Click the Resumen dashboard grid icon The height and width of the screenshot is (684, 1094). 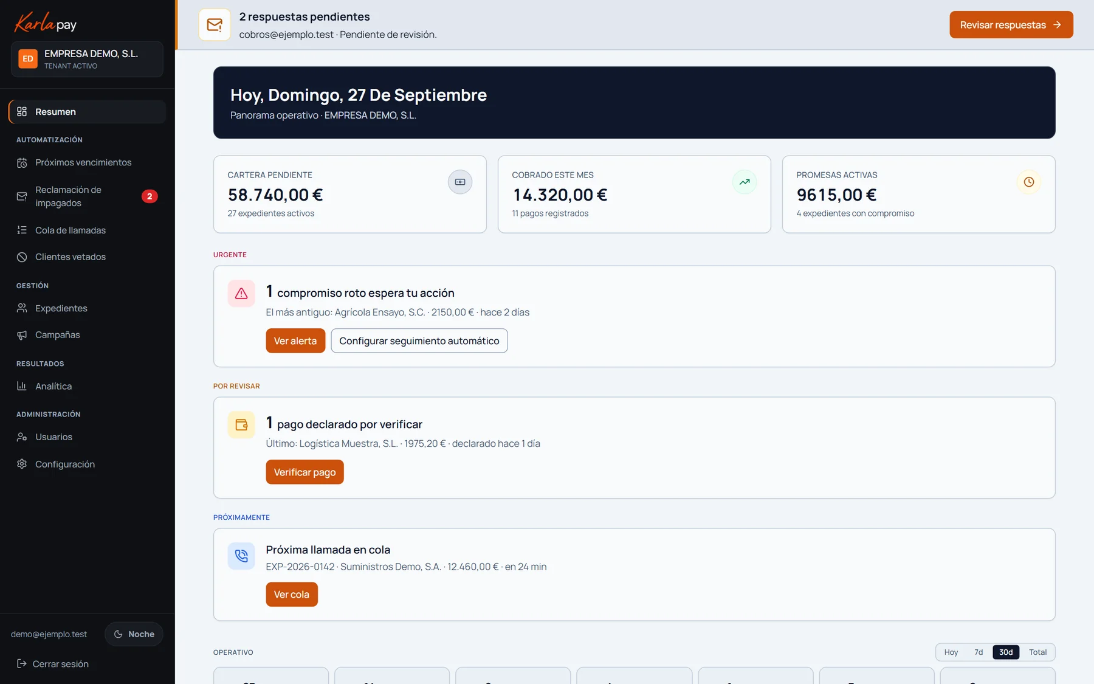click(22, 112)
